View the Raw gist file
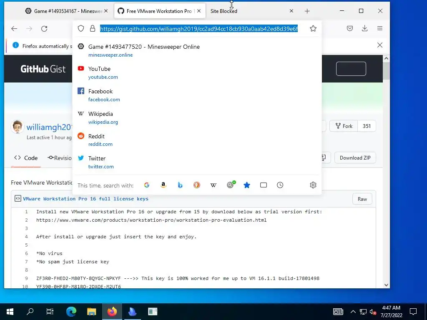The width and height of the screenshot is (427, 320). (x=362, y=199)
